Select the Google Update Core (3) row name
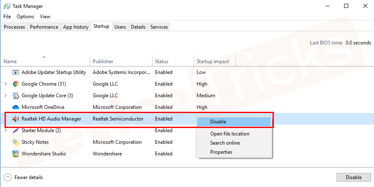The image size is (374, 187). pyautogui.click(x=47, y=96)
